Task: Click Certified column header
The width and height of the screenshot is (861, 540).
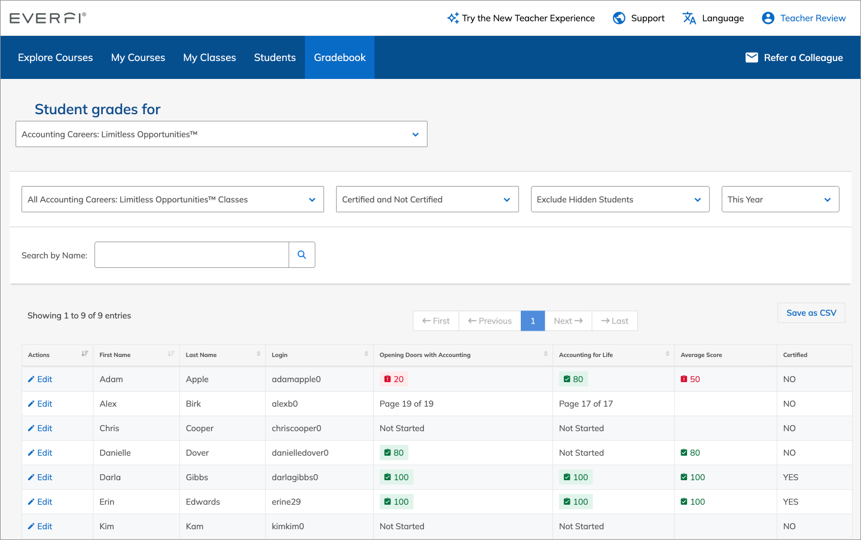Action: click(x=814, y=355)
